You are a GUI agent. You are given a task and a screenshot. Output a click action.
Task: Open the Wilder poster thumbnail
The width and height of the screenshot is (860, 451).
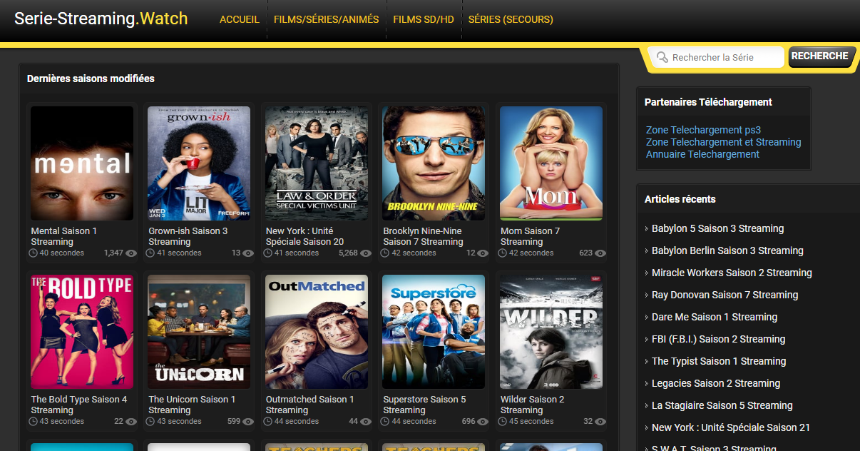pyautogui.click(x=551, y=332)
